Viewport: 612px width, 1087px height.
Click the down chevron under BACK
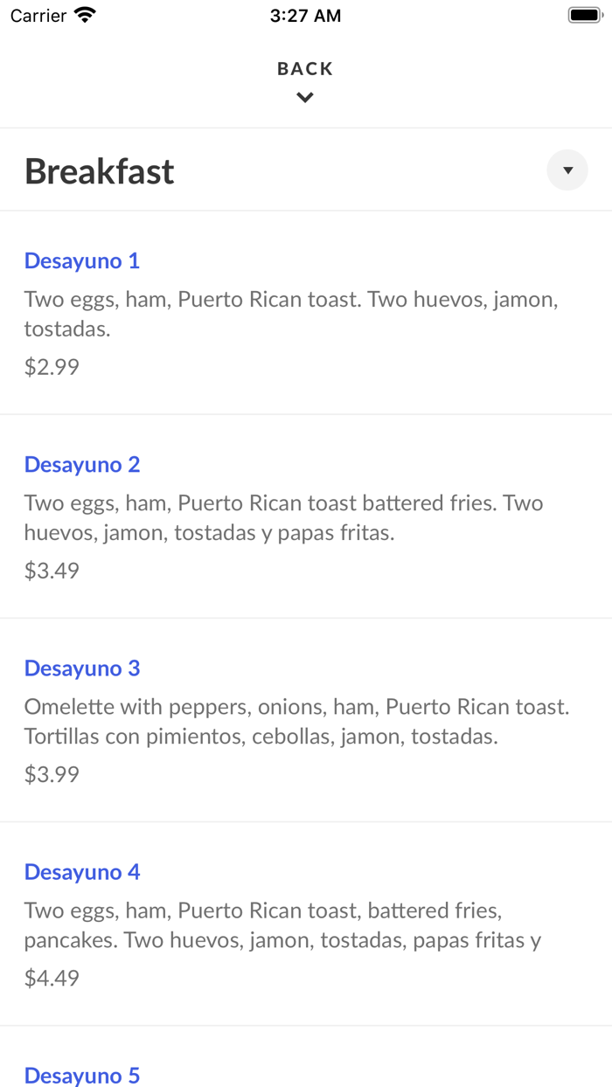pyautogui.click(x=305, y=98)
